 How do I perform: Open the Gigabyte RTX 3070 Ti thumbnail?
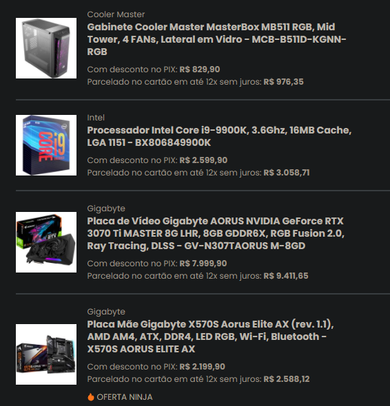pyautogui.click(x=46, y=242)
